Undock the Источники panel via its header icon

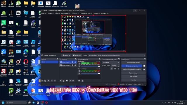[x=76, y=59]
